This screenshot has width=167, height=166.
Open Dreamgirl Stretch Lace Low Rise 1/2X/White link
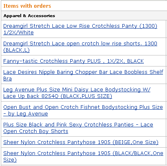[x=80, y=29]
